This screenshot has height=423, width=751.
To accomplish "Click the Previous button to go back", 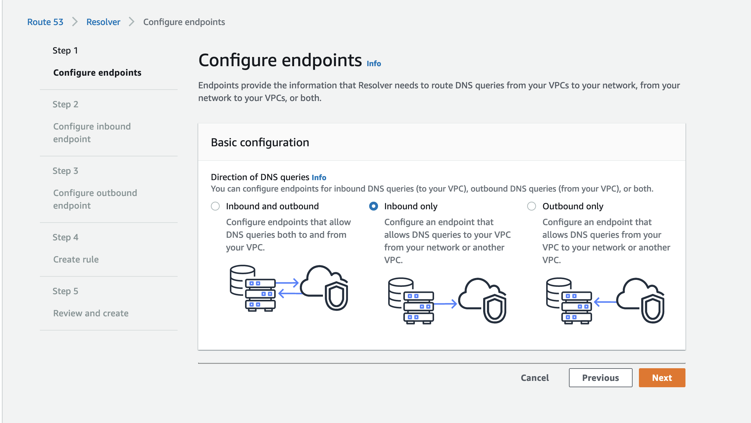I will [x=600, y=378].
